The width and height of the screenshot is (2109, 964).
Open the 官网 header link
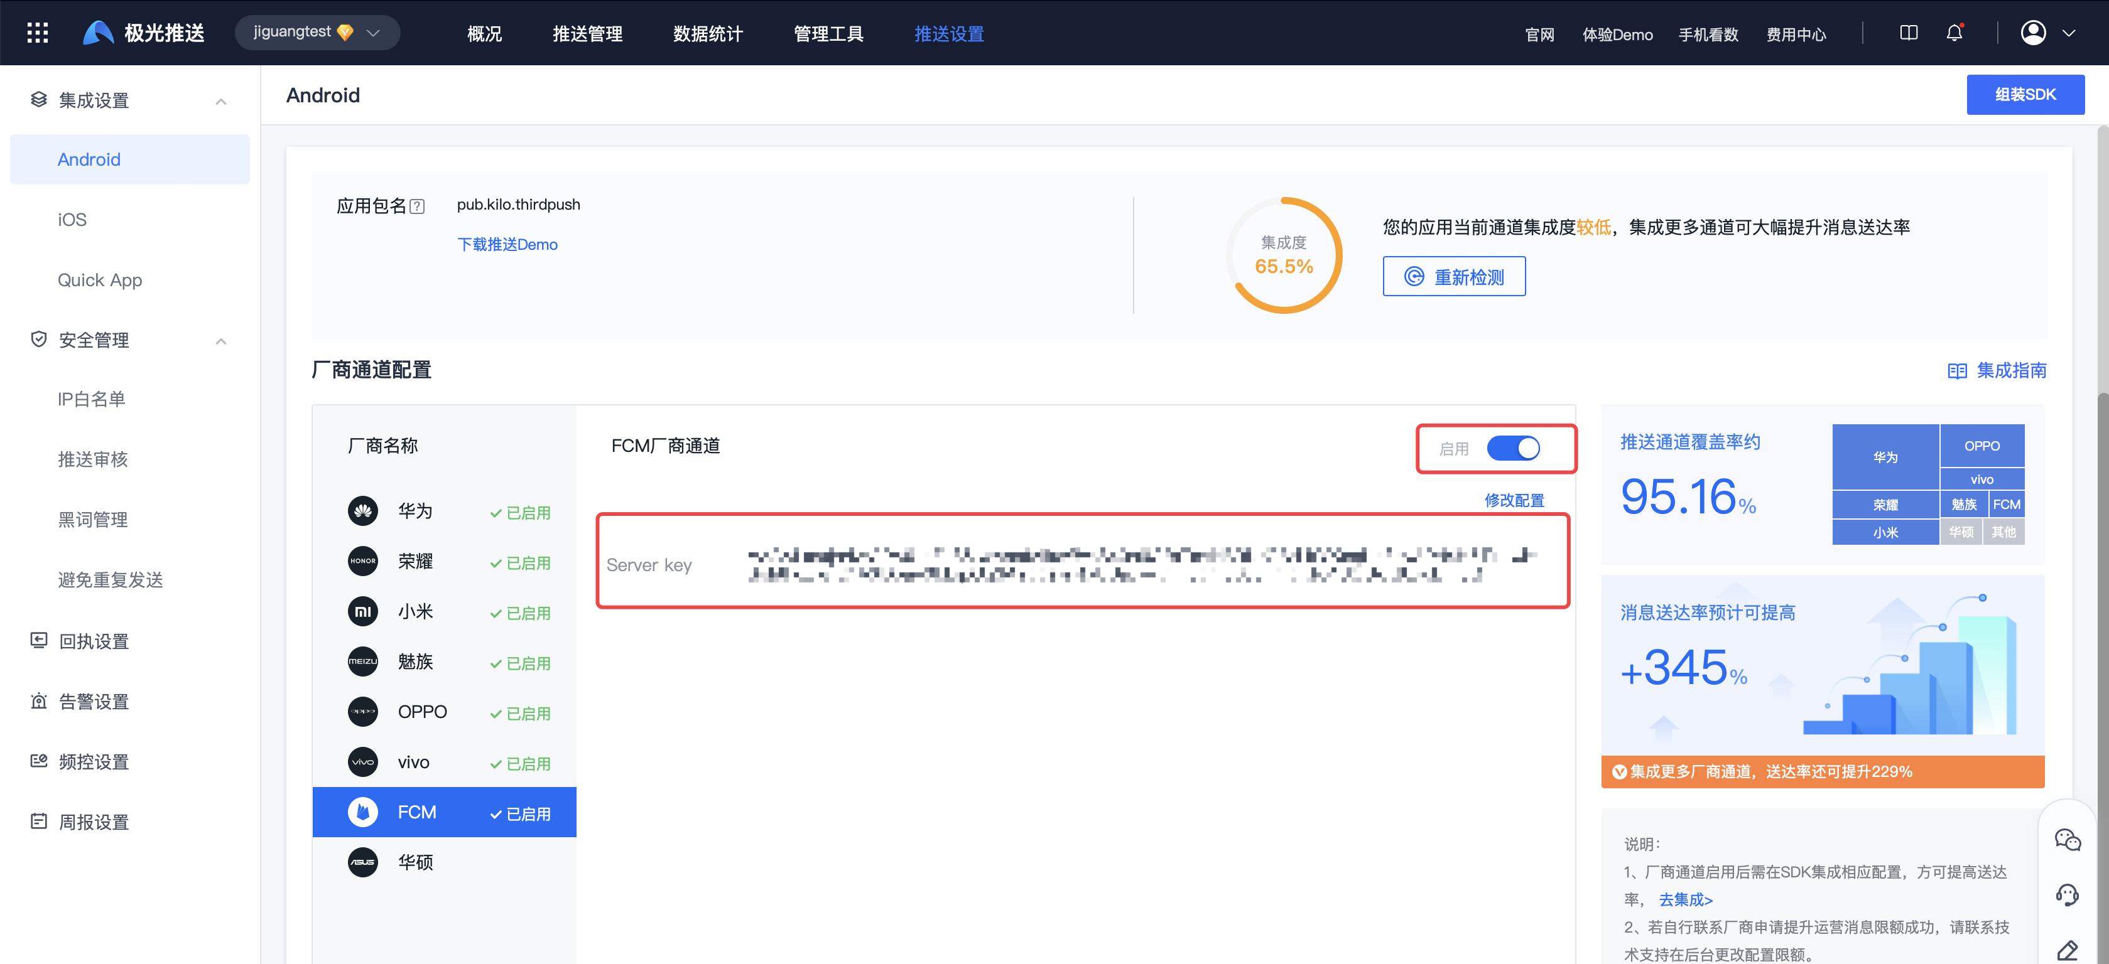click(1539, 35)
